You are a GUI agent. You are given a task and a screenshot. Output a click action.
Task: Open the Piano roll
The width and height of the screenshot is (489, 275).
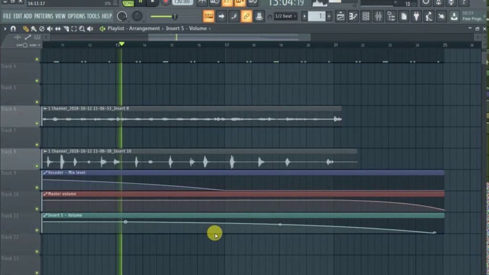click(352, 16)
